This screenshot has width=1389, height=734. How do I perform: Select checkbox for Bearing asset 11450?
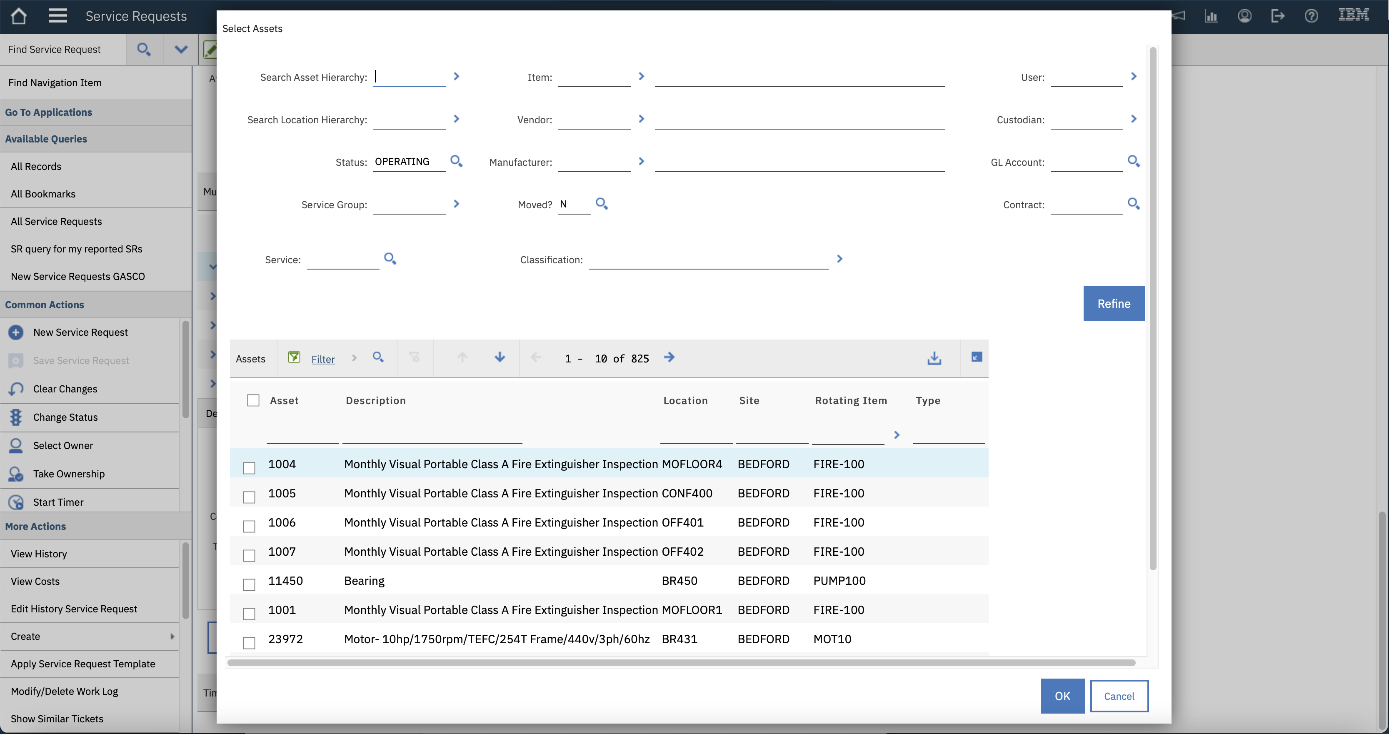(x=249, y=584)
